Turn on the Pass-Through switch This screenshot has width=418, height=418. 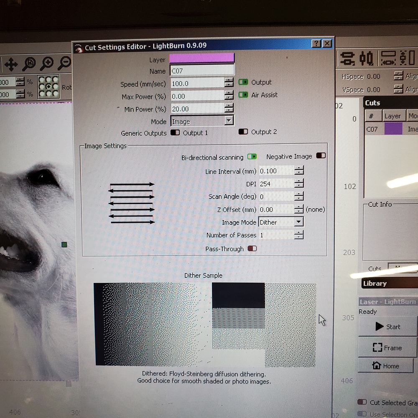tap(252, 249)
